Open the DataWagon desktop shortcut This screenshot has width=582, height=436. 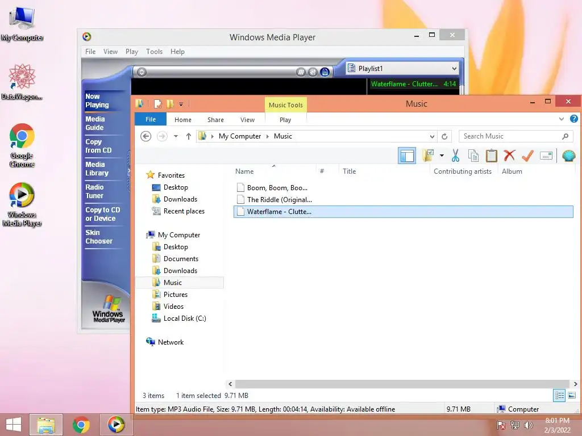pos(22,82)
